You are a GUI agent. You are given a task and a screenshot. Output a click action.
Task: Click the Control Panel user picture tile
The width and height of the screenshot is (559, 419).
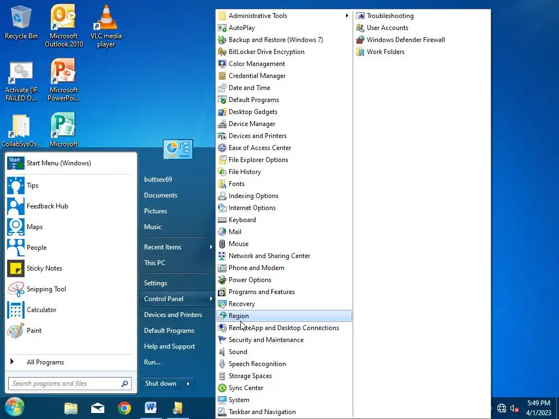(178, 149)
